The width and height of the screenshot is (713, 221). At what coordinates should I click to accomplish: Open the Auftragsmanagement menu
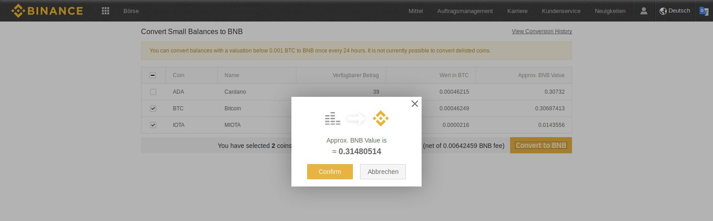point(465,11)
